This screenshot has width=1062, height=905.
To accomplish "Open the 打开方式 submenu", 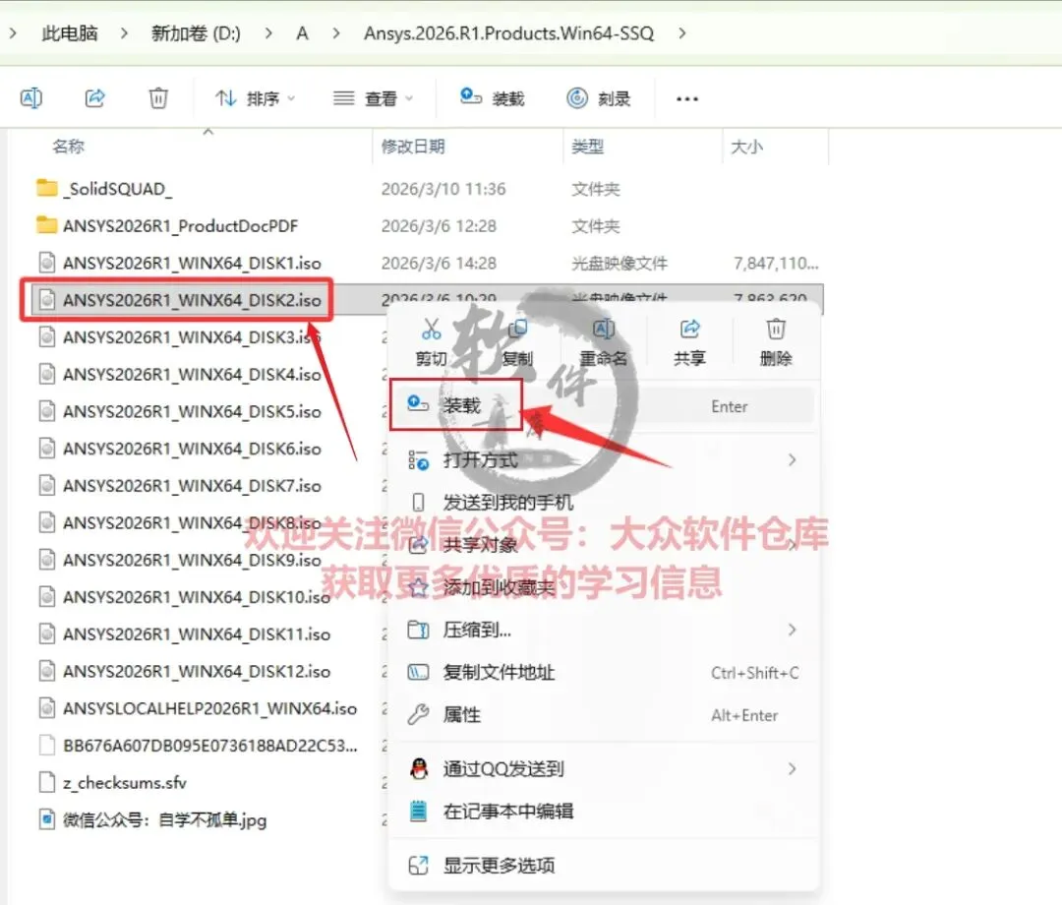I will pos(603,460).
